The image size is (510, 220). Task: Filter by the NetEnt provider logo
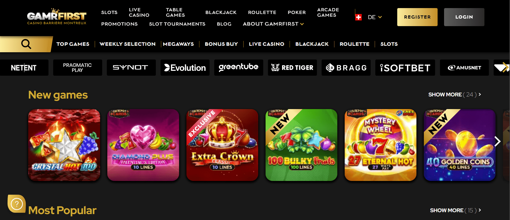click(24, 68)
